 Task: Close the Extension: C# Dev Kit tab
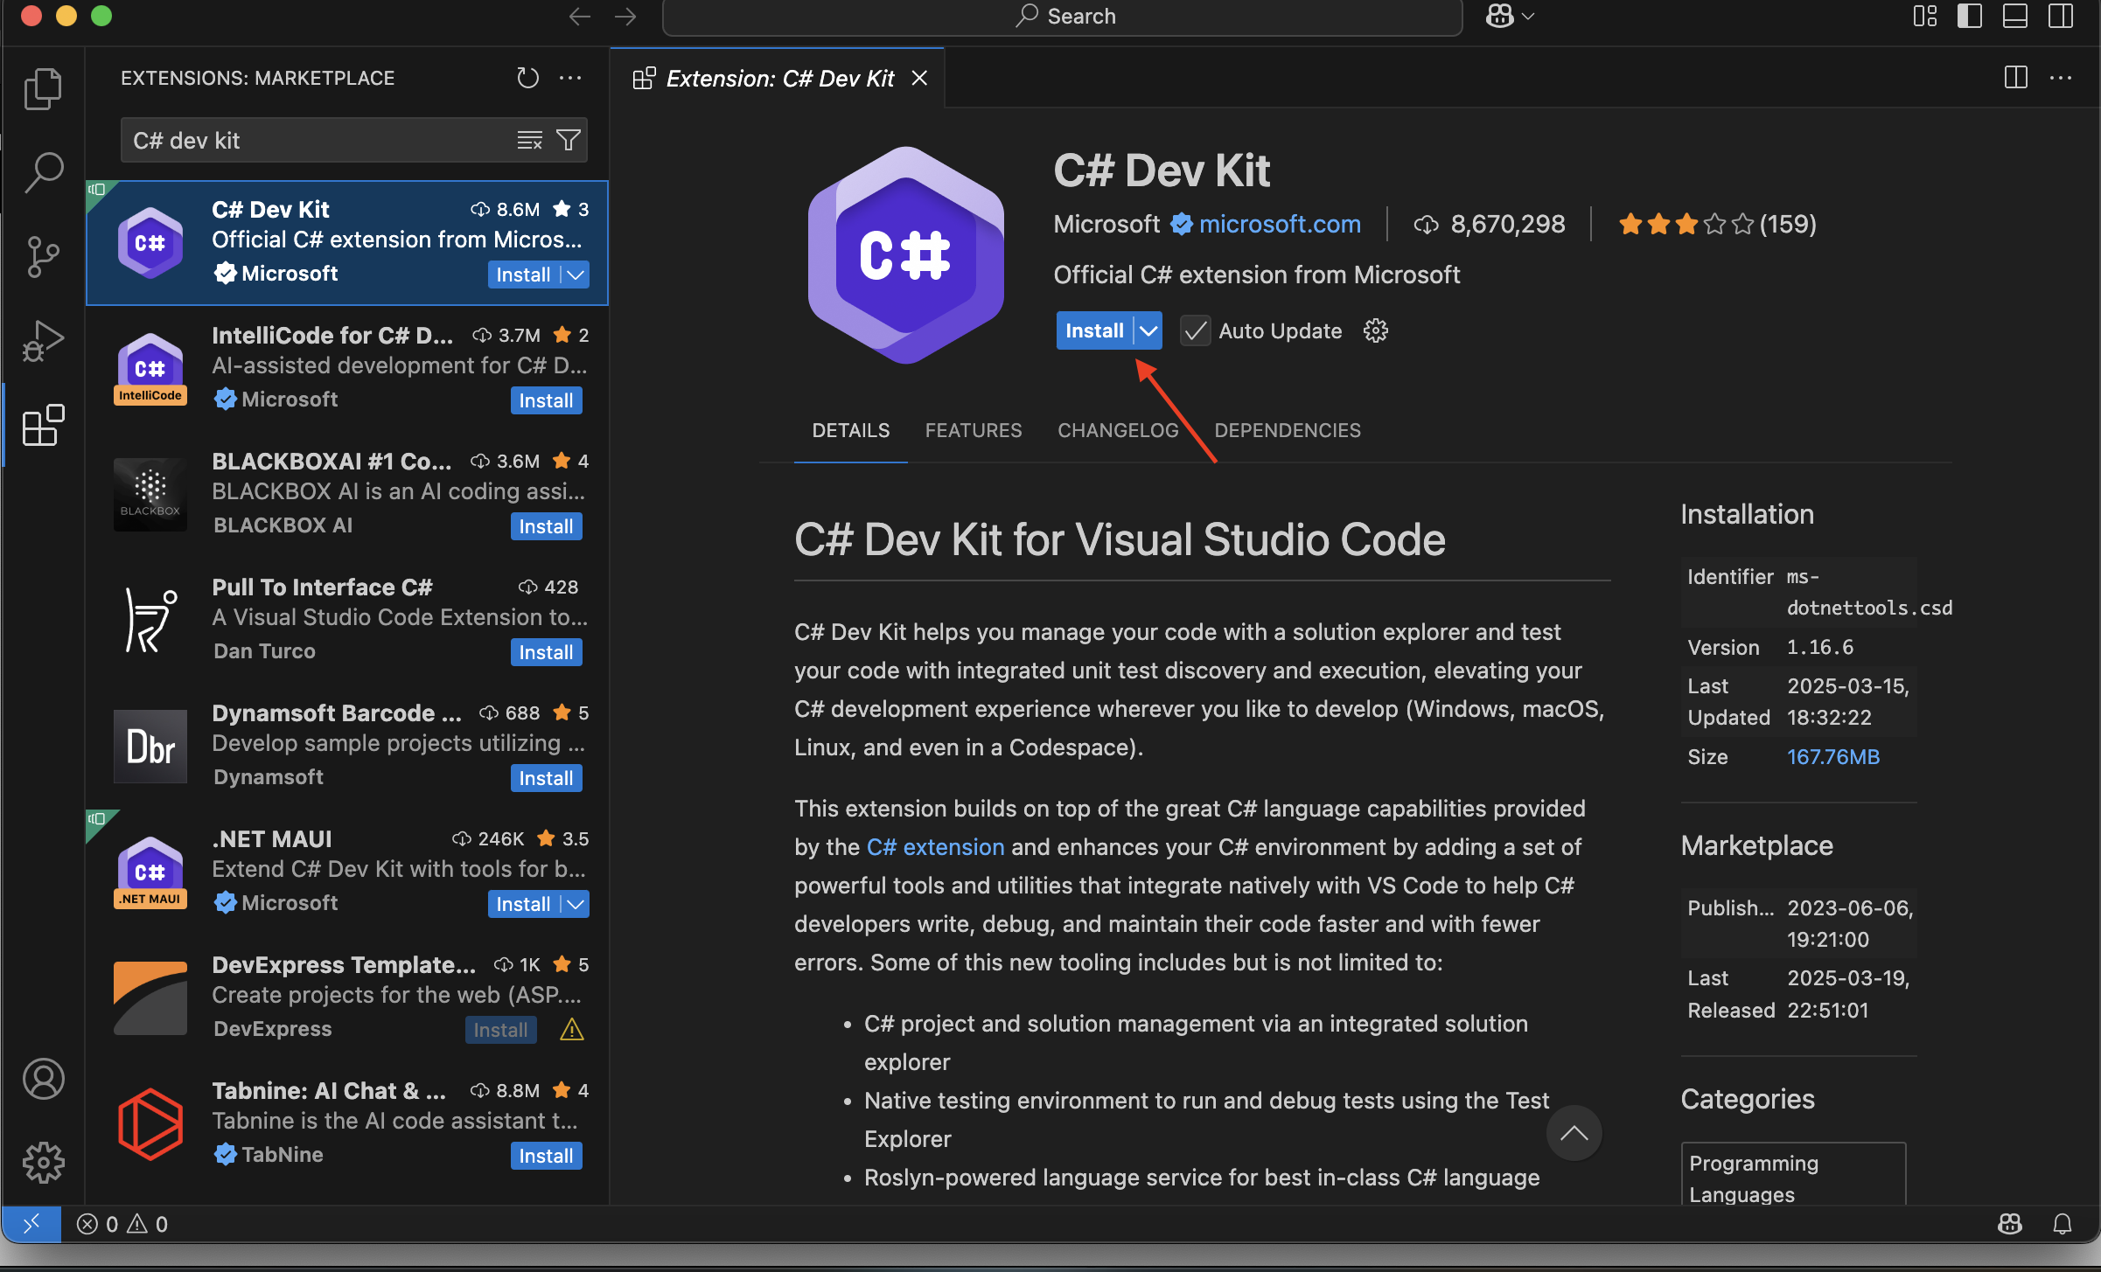(919, 79)
